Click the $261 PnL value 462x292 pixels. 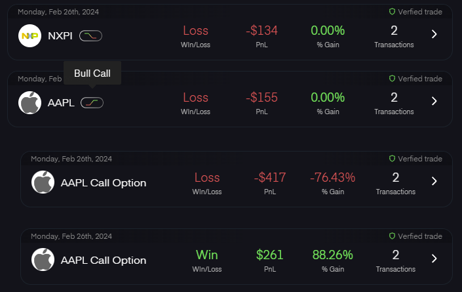click(x=269, y=255)
